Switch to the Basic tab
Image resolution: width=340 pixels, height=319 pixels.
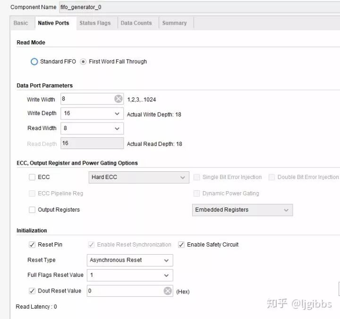pyautogui.click(x=21, y=23)
